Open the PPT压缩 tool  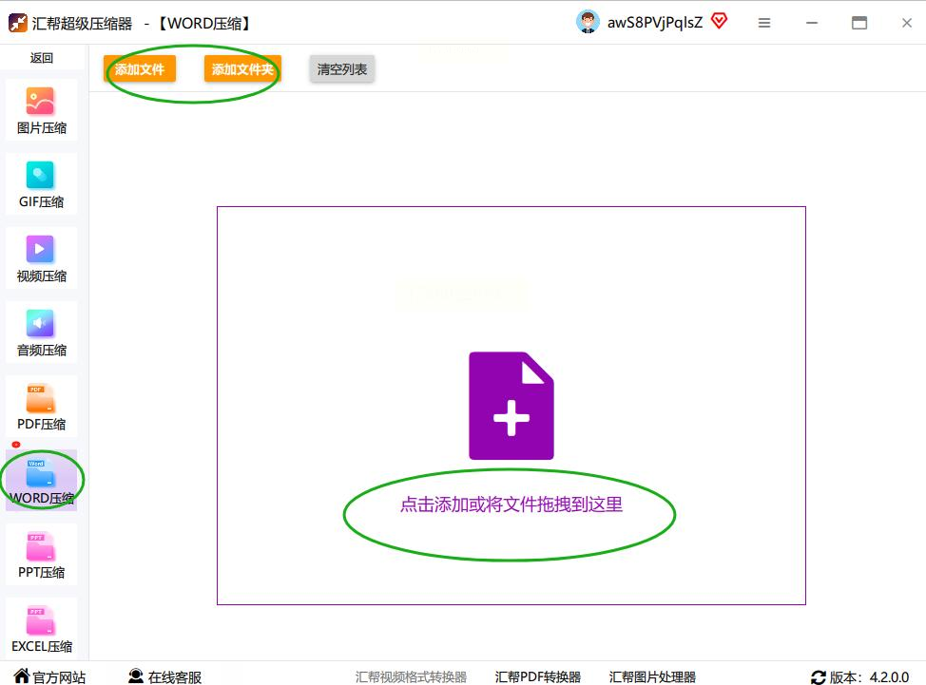(41, 555)
